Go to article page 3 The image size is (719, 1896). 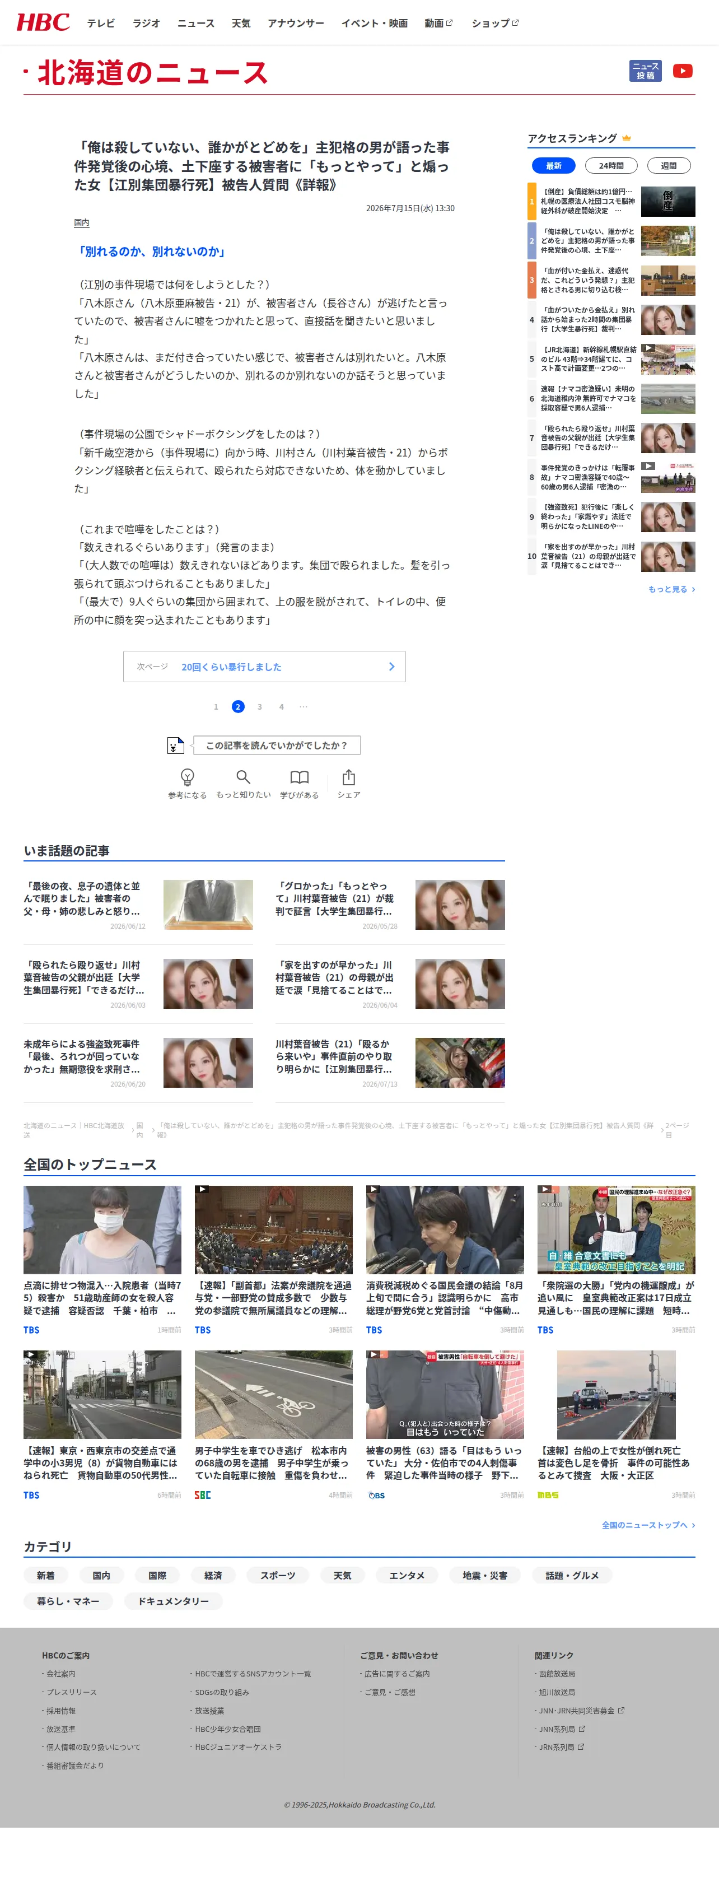pos(259,706)
